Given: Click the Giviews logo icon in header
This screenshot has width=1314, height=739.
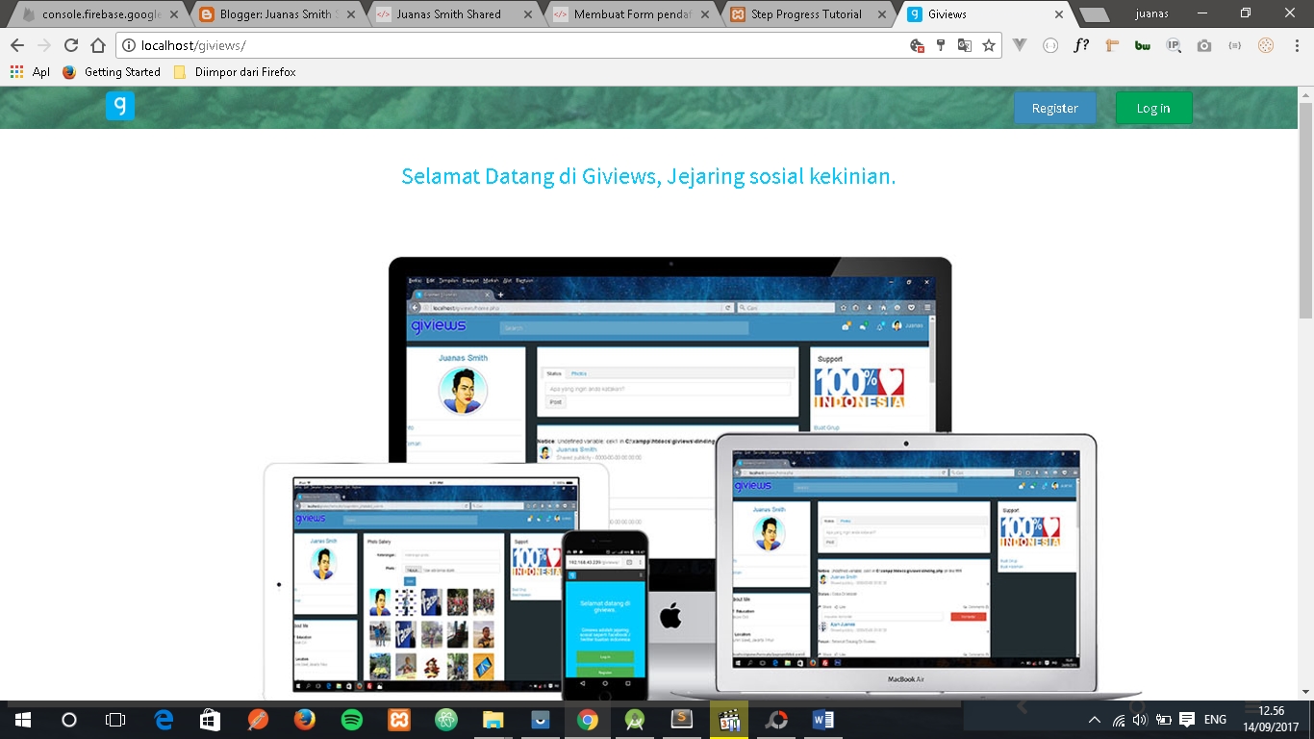Looking at the screenshot, I should (x=119, y=106).
